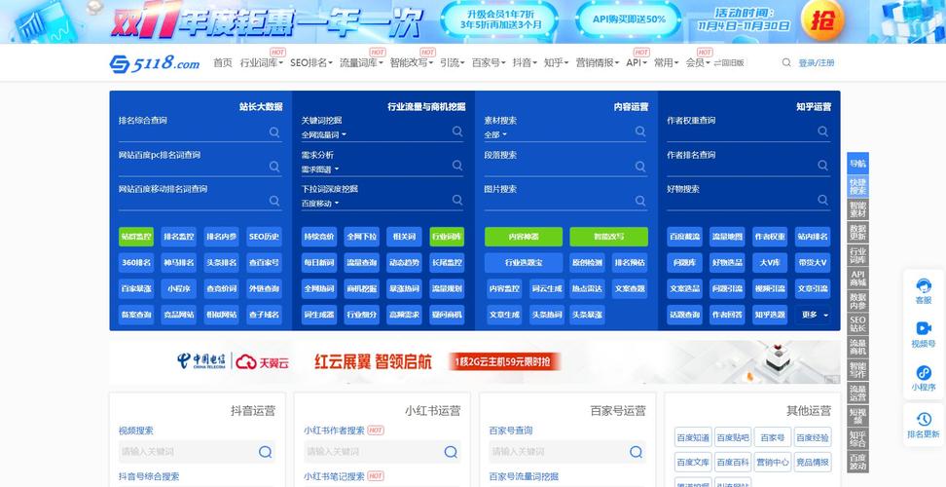The height and width of the screenshot is (487, 946).
Task: Click 排名综合查询 input field
Action: pos(193,133)
